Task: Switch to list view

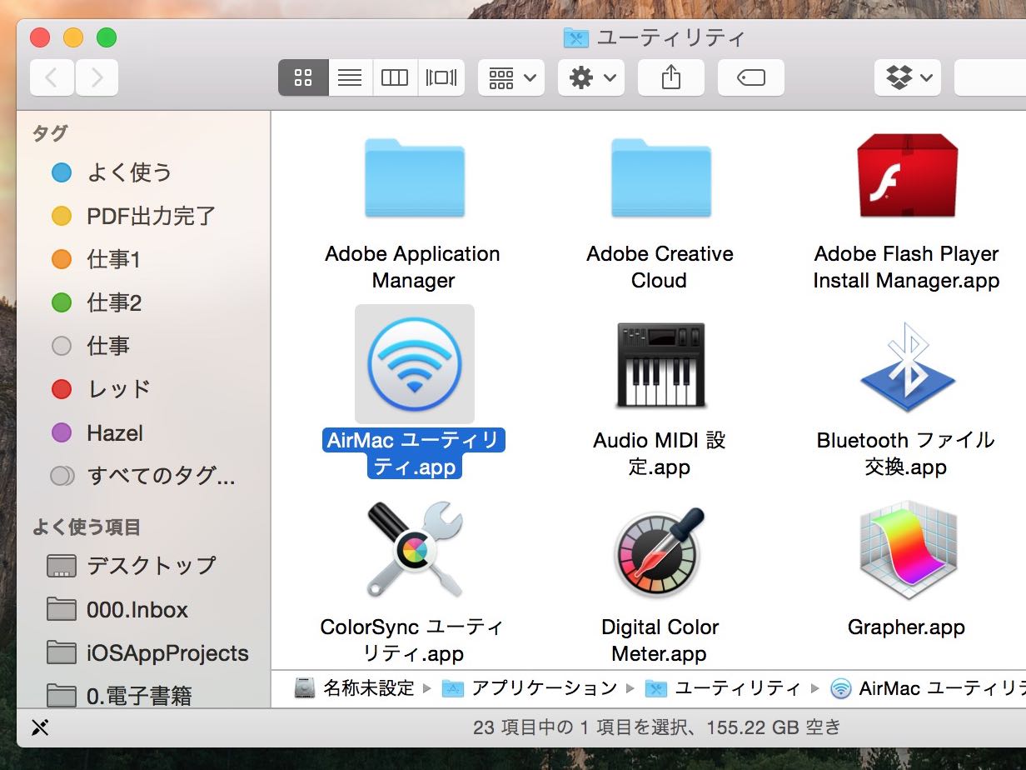Action: point(350,77)
